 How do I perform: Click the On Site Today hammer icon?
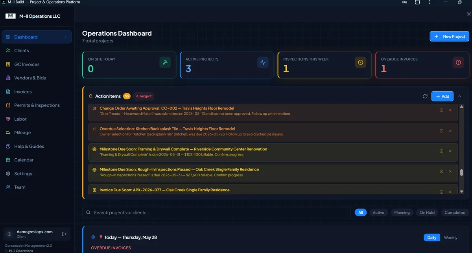click(x=165, y=62)
